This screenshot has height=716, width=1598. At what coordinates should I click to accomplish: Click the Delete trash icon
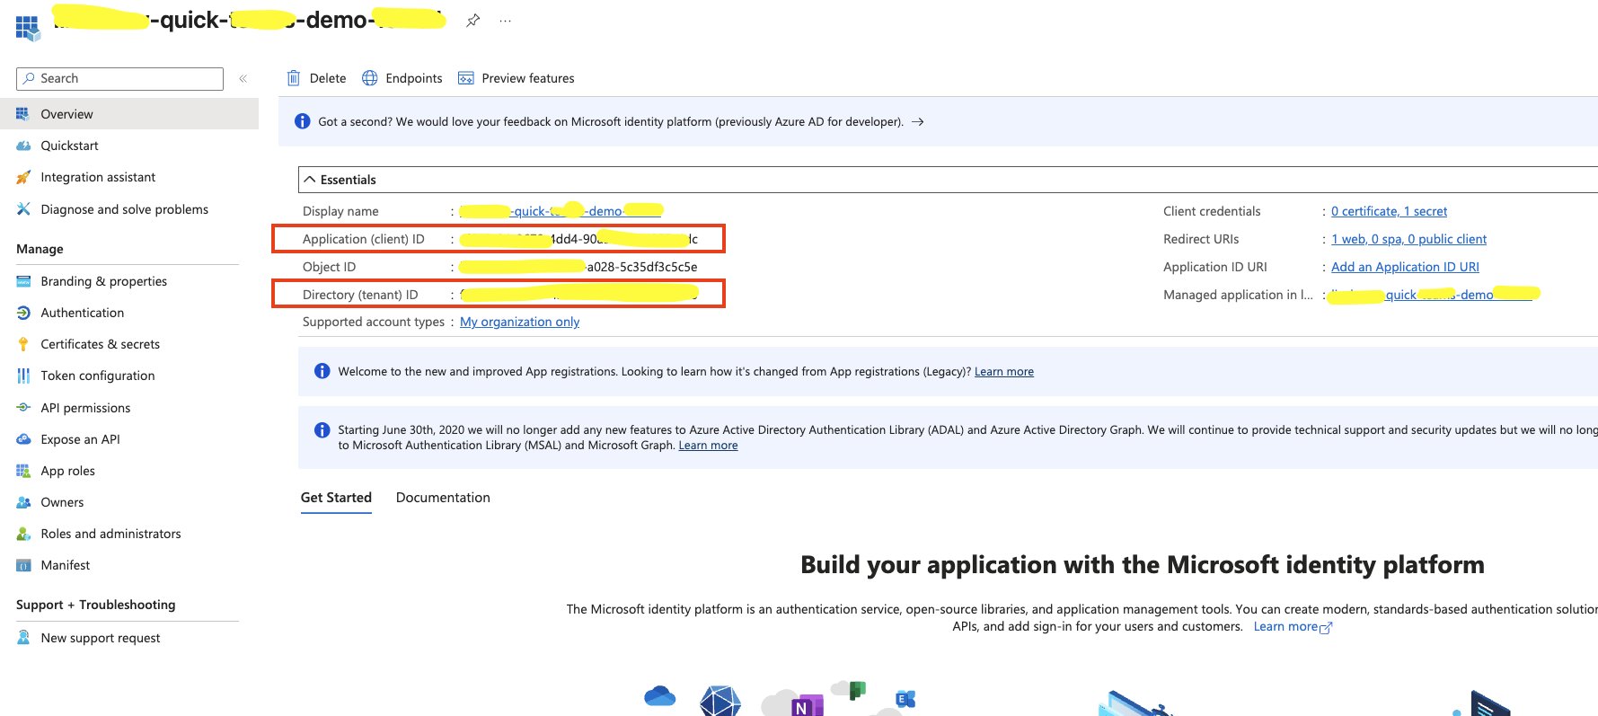[x=294, y=78]
